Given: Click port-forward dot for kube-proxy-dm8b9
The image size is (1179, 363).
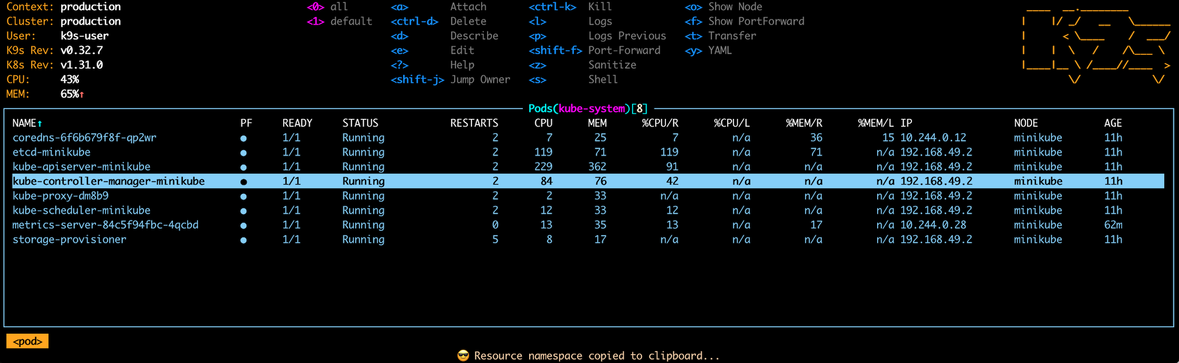Looking at the screenshot, I should (x=244, y=197).
